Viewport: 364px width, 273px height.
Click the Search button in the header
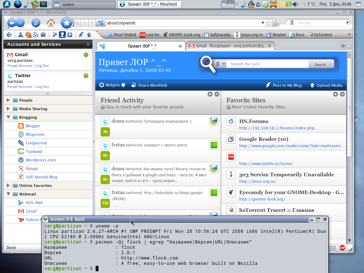click(321, 64)
